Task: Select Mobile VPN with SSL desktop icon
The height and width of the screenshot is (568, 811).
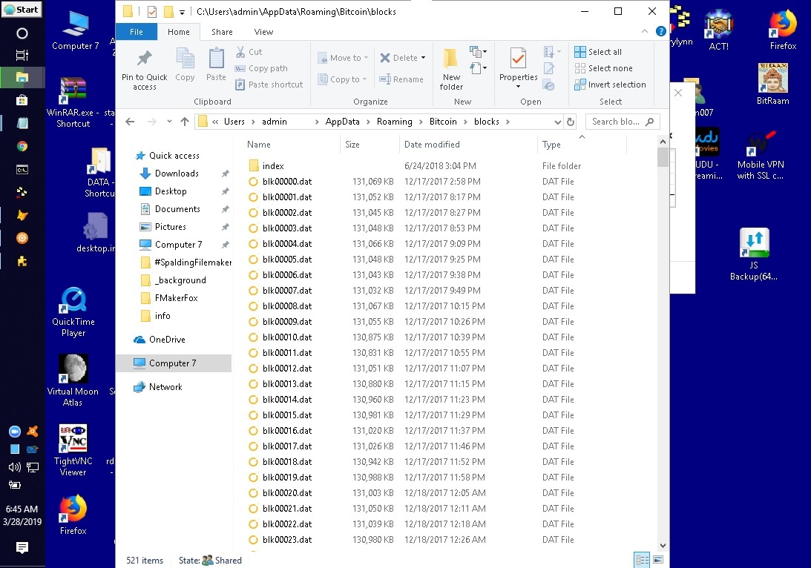Action: [761, 155]
